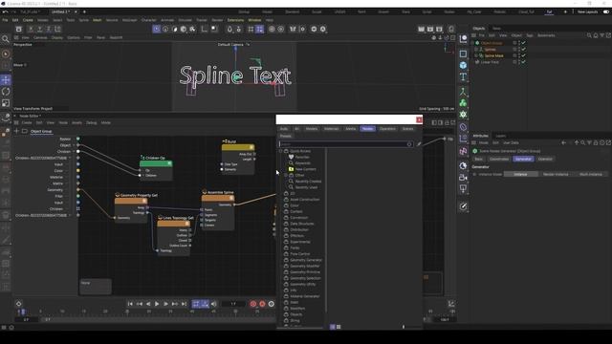The image size is (612, 344).
Task: Click the volume builder gear icon in palette
Action: tap(463, 115)
